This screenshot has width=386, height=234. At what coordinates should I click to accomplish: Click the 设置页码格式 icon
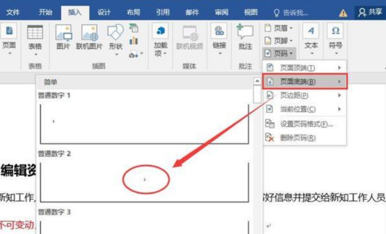pos(270,124)
